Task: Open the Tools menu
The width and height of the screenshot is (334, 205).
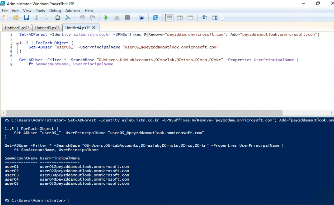Action: (40, 11)
